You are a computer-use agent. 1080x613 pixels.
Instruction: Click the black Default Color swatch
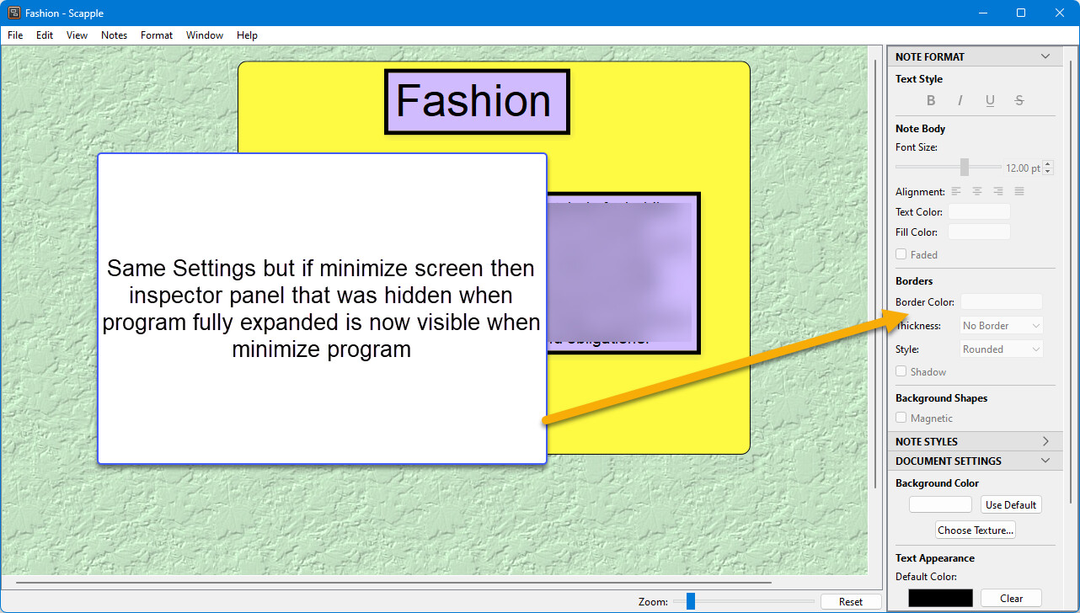coord(940,598)
